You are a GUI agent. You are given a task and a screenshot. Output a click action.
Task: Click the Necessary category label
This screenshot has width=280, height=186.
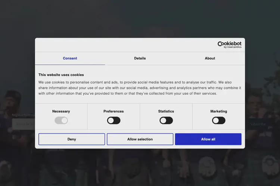click(61, 111)
